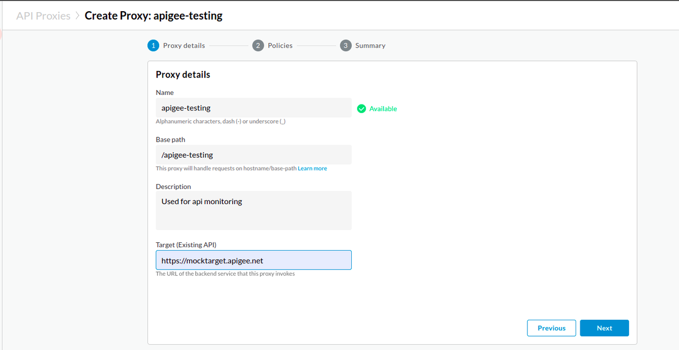The image size is (679, 350).
Task: Click the 'Proxy details' card heading
Action: [183, 75]
